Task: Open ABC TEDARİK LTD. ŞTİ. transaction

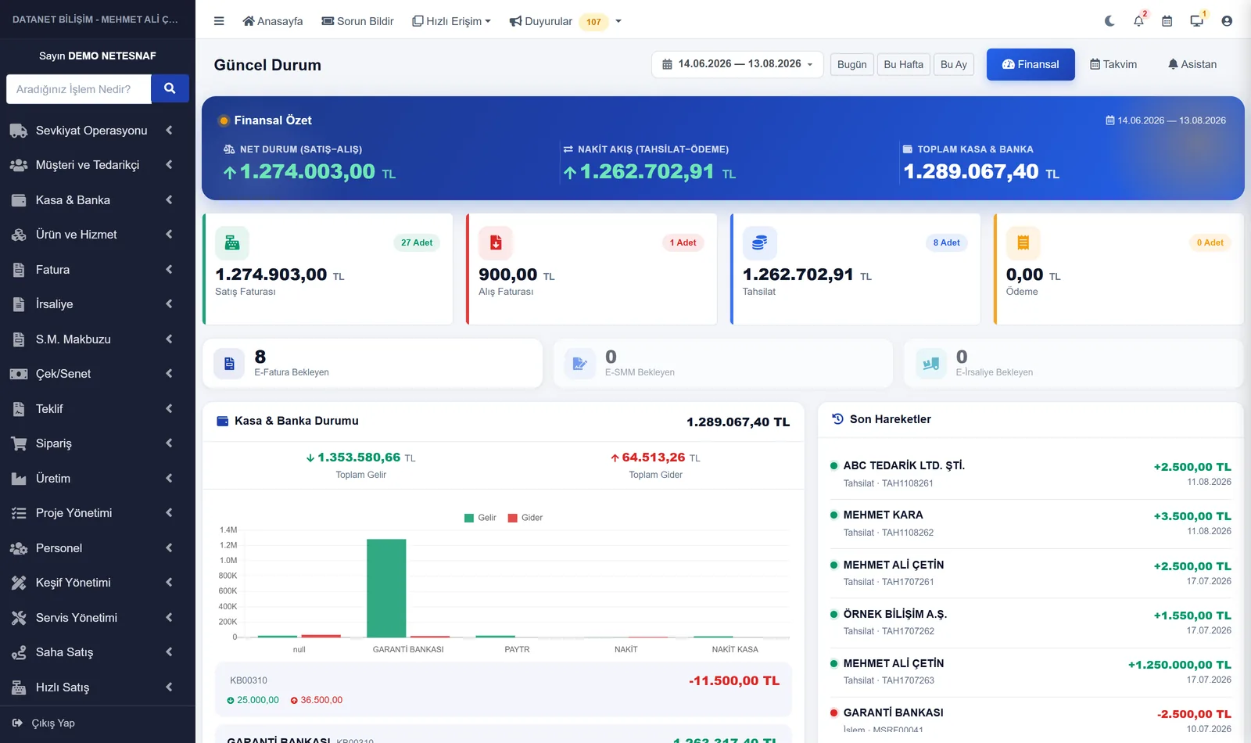Action: pyautogui.click(x=1031, y=474)
